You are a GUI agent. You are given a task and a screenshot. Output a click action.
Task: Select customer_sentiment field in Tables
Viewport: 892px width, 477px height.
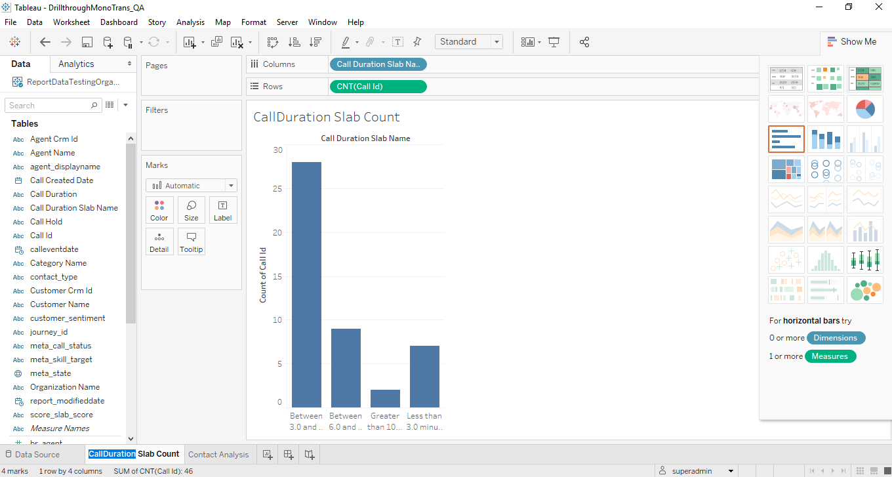point(68,318)
